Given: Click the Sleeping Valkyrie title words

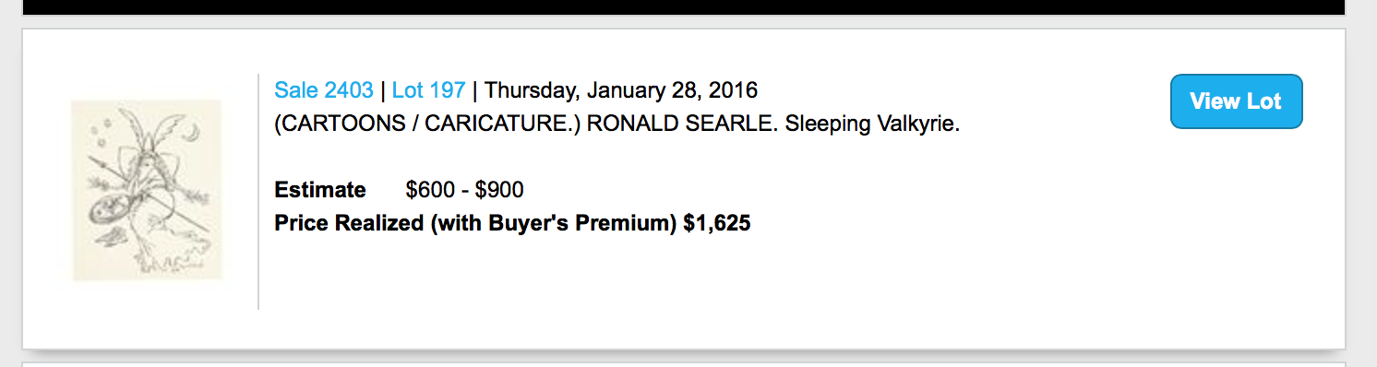Looking at the screenshot, I should [872, 124].
